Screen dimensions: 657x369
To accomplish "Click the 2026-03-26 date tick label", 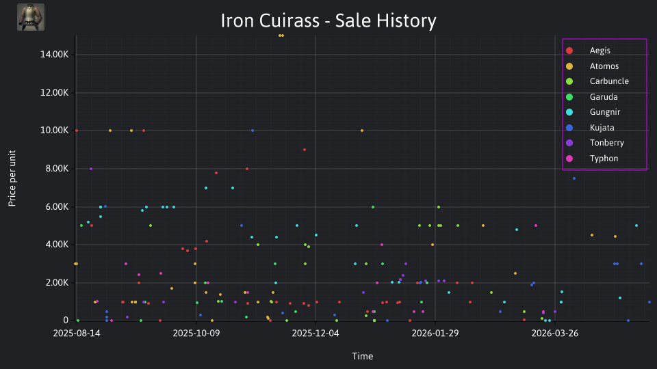I will (555, 333).
